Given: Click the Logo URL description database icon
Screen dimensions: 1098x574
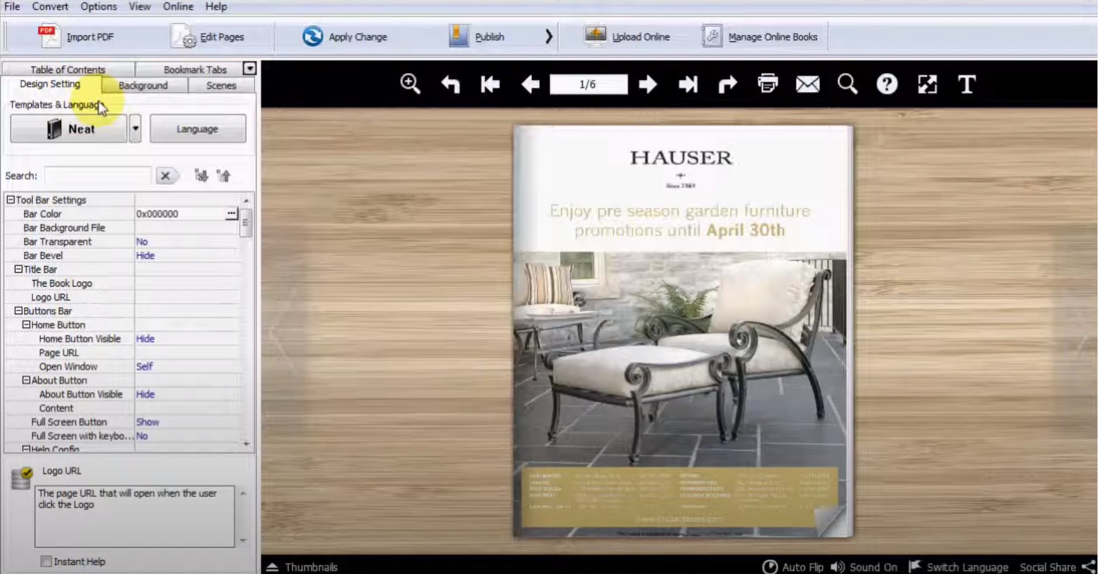Looking at the screenshot, I should [22, 478].
